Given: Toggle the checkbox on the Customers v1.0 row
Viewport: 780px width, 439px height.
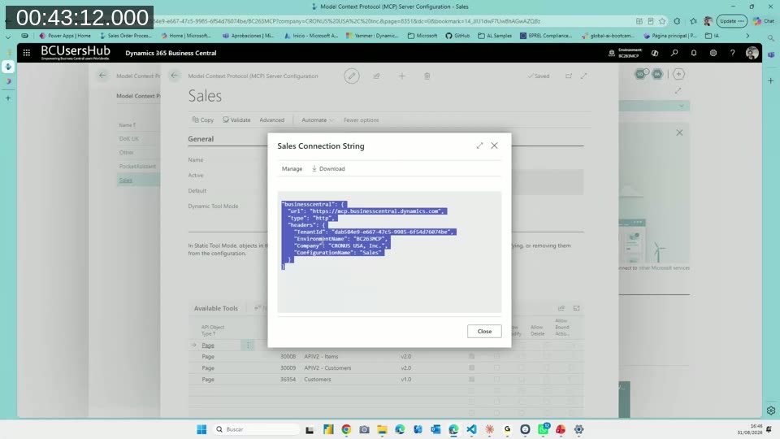Looking at the screenshot, I should click(x=471, y=380).
